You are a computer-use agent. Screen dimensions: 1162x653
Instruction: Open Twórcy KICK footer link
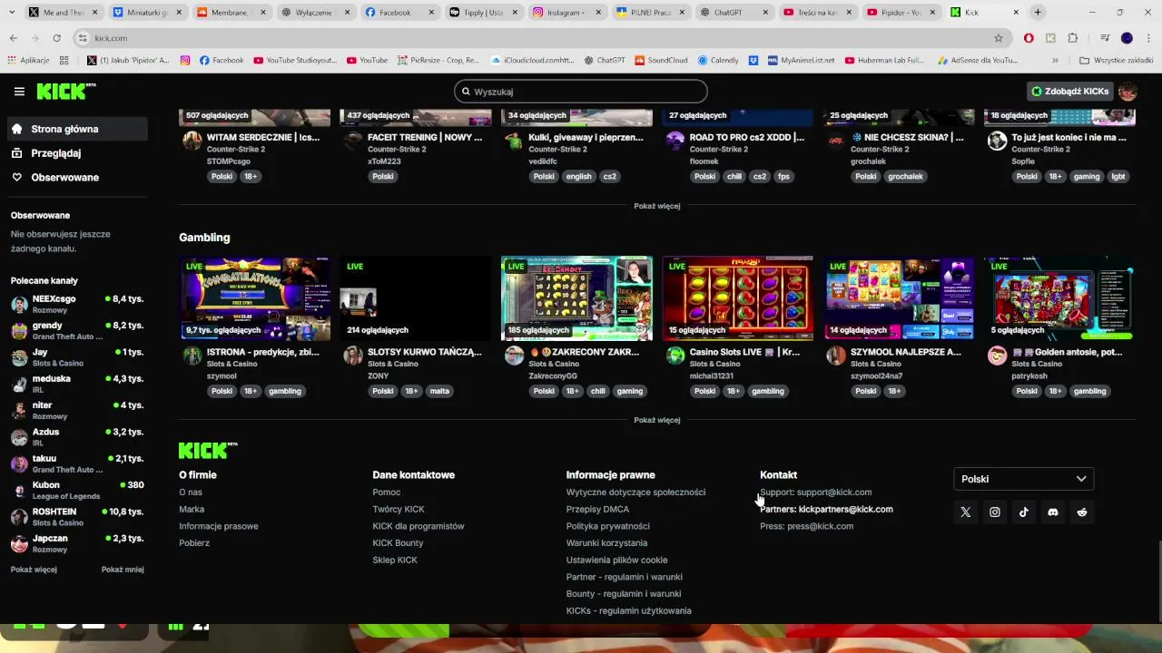399,510
